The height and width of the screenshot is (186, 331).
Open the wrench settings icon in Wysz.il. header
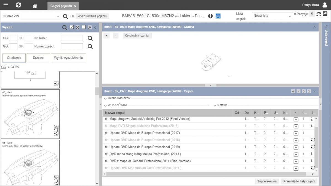point(89,27)
